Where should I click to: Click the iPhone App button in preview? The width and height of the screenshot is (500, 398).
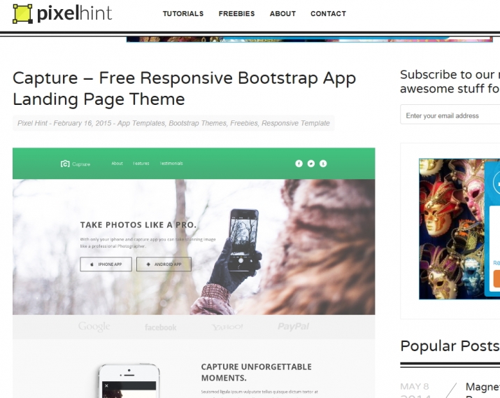(106, 264)
